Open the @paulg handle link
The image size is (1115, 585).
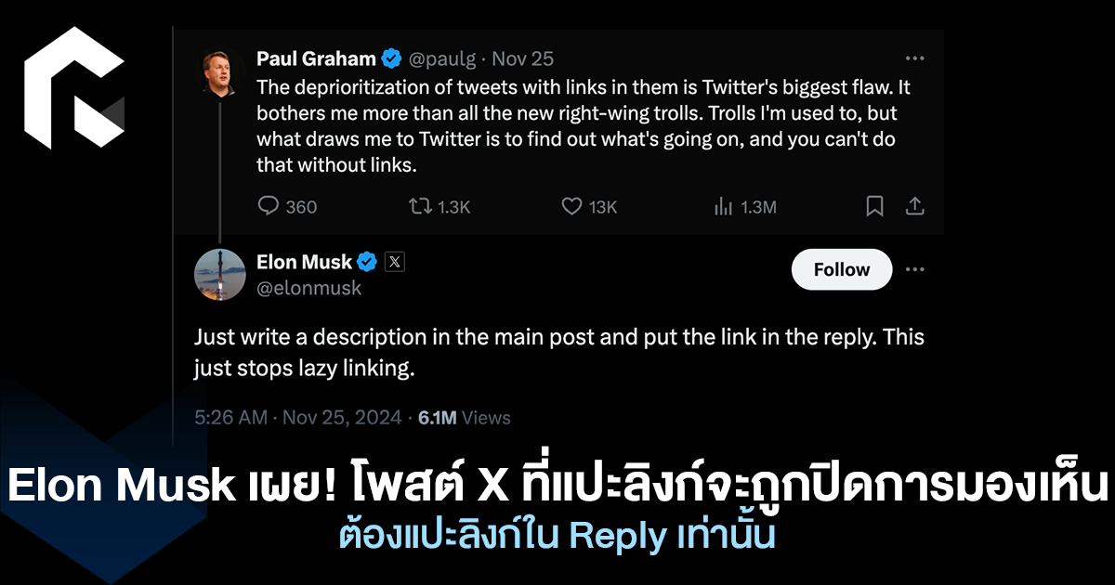click(441, 59)
